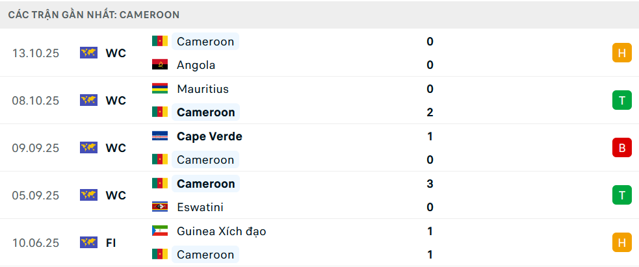Open the Cape Verde team link
This screenshot has width=639, height=267.
tap(209, 136)
